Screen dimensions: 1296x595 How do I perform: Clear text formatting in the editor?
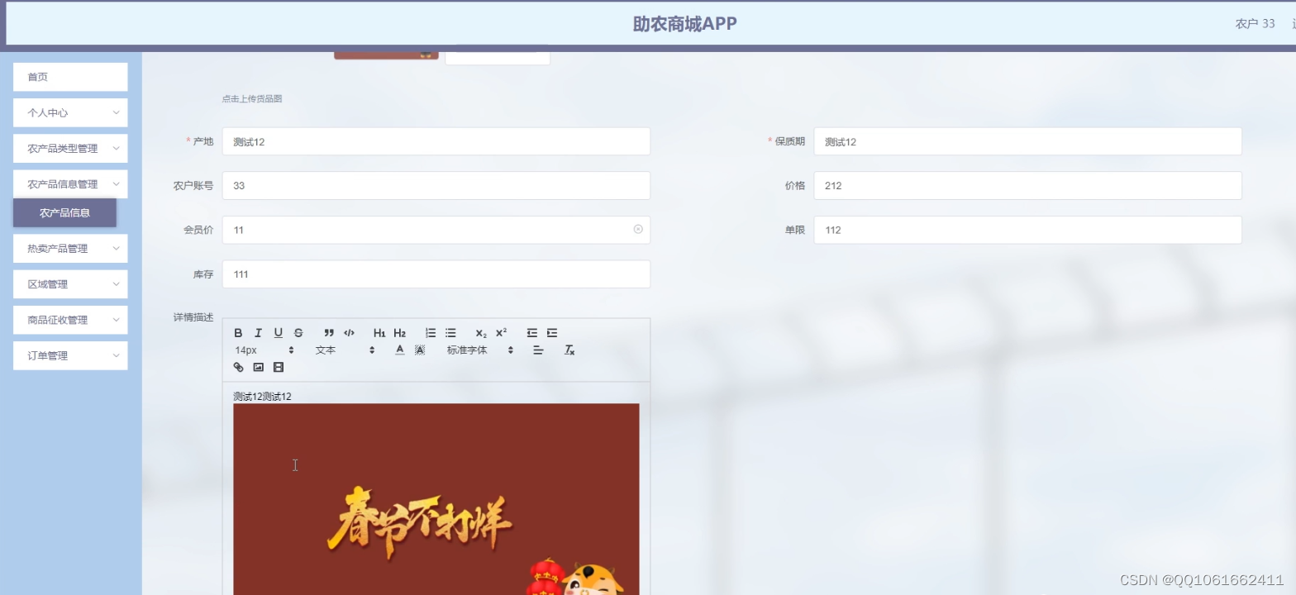pyautogui.click(x=569, y=350)
